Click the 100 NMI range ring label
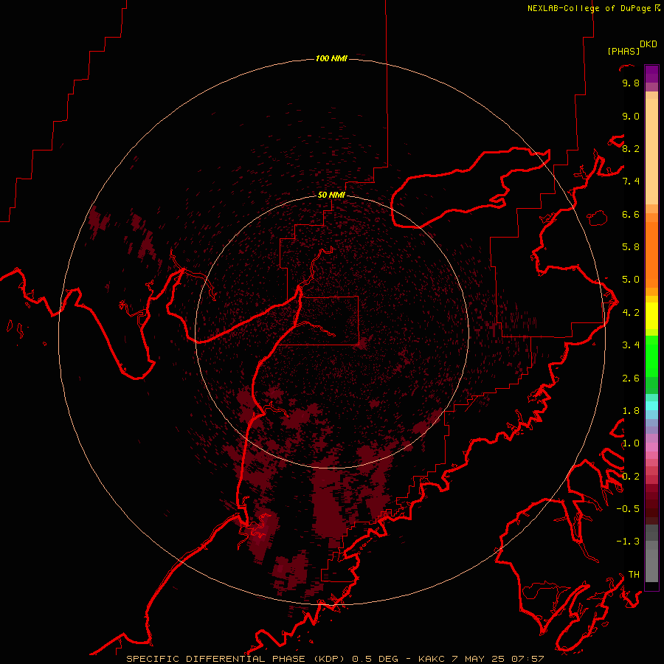The image size is (664, 664). (331, 58)
